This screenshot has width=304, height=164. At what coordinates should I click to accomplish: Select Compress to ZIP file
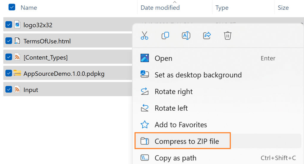[187, 141]
